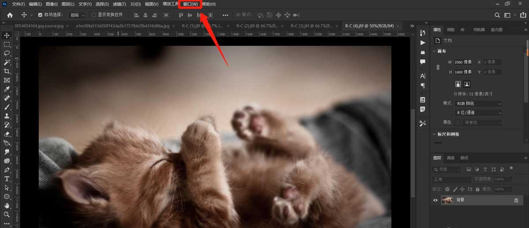Open the 8 位/通道 bit depth dropdown
The width and height of the screenshot is (529, 228).
(478, 113)
